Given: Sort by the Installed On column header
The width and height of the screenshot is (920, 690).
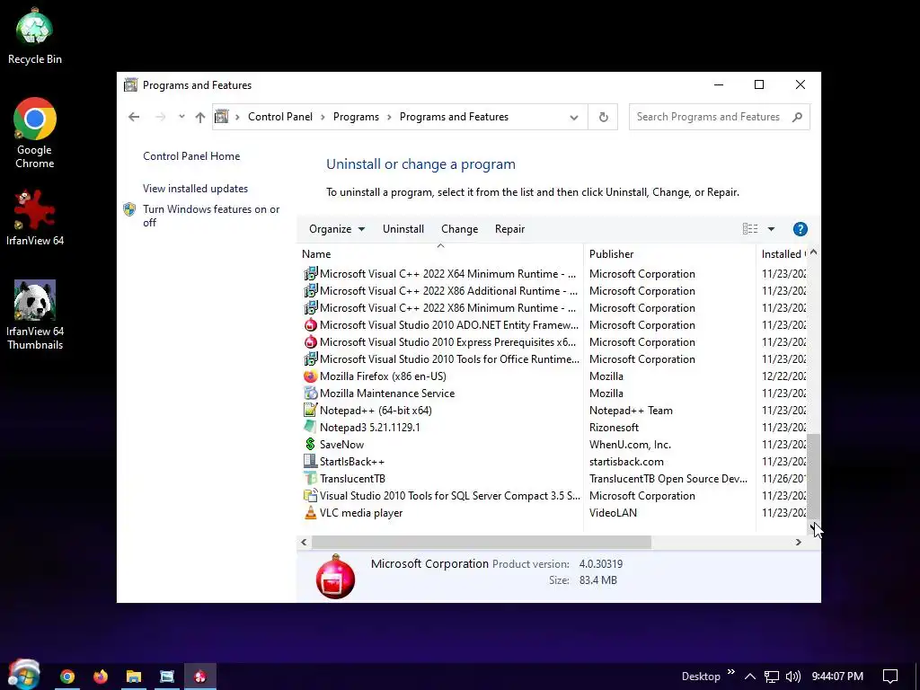Looking at the screenshot, I should click(782, 254).
